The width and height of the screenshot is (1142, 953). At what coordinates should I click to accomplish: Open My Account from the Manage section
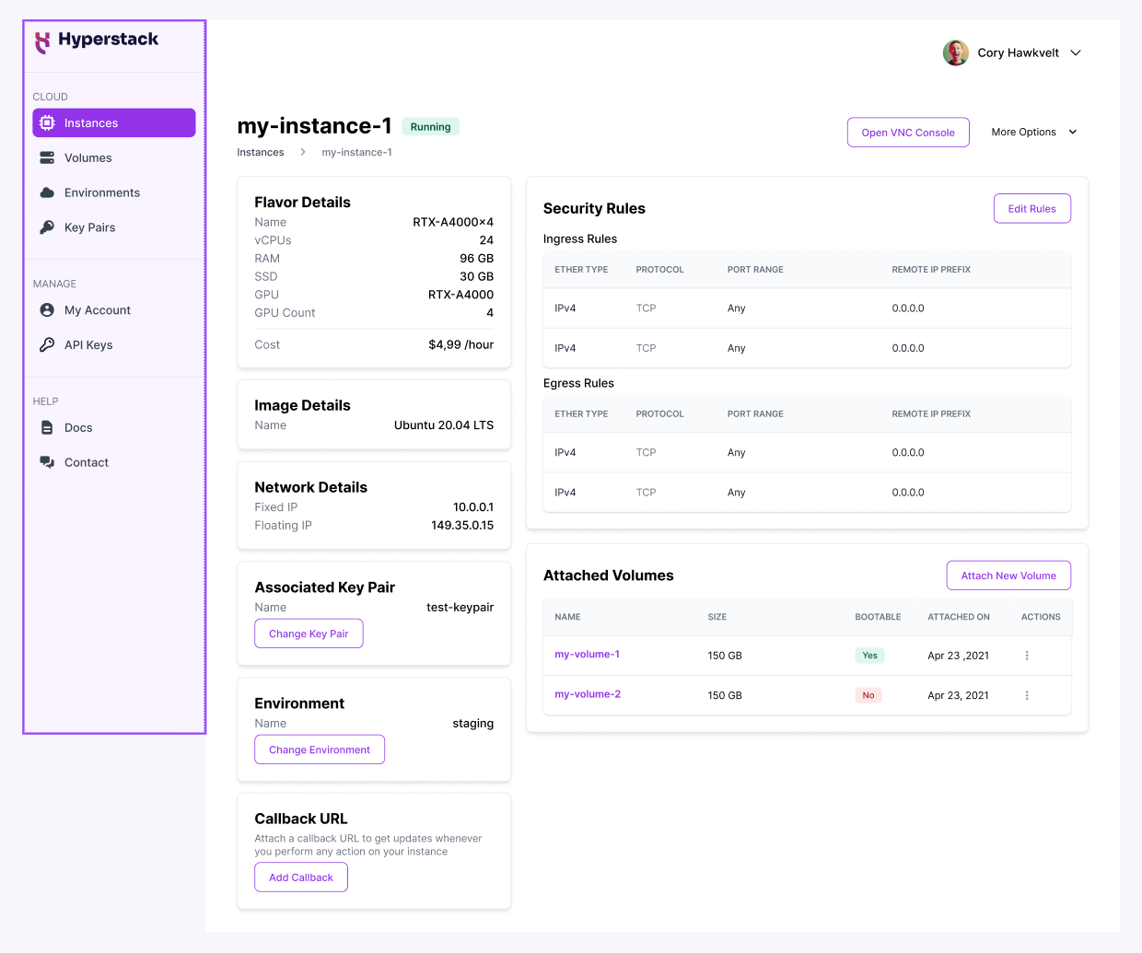tap(96, 310)
